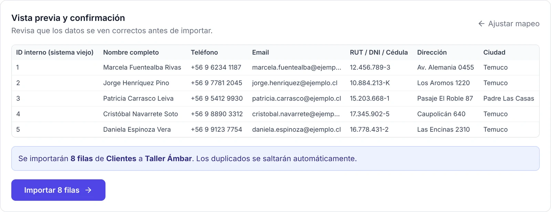This screenshot has width=551, height=212.
Task: Select RUT 12.456.789-3
Action: point(370,68)
